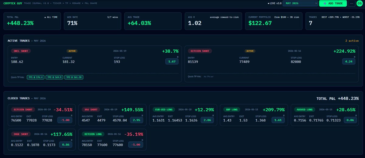
Task: Click the ALL TIME toggle on Total P&L
Action: (51, 17)
